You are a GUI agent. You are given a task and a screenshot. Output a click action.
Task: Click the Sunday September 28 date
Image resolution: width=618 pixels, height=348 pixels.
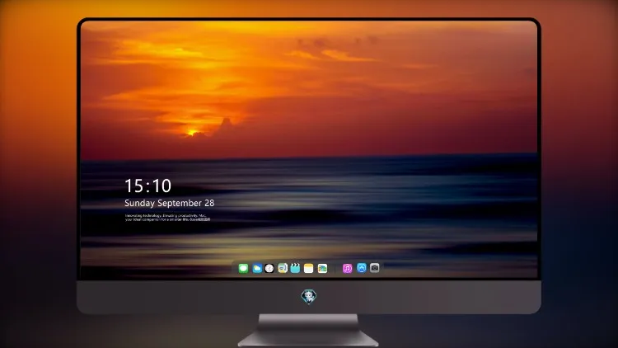170,203
